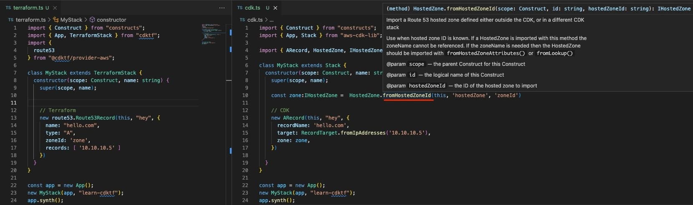Screen dimensions: 693x205
Task: Click fromHostedZoneAttributes() in the hover tooltip
Action: pos(486,53)
